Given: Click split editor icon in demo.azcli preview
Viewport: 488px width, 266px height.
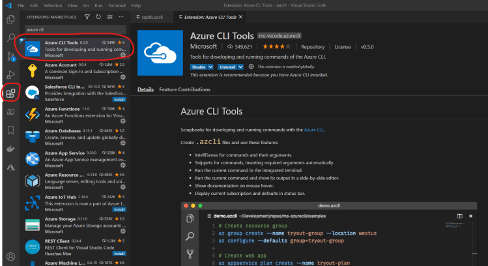Looking at the screenshot, I should pos(459,216).
